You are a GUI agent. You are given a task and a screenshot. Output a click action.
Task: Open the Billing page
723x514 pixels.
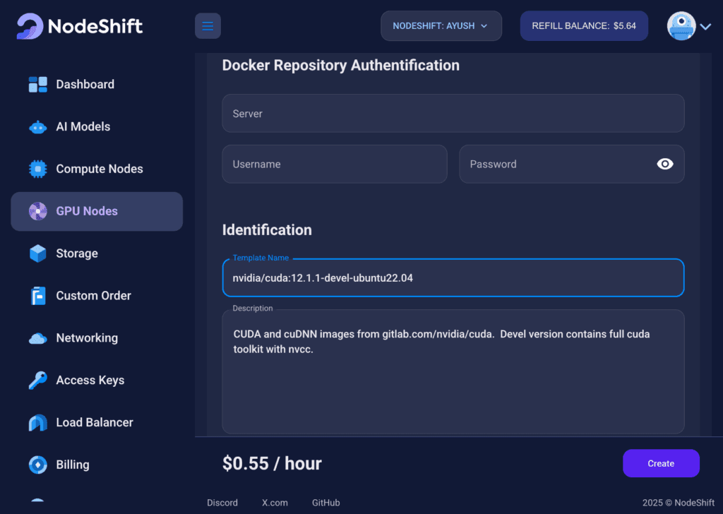pos(97,465)
